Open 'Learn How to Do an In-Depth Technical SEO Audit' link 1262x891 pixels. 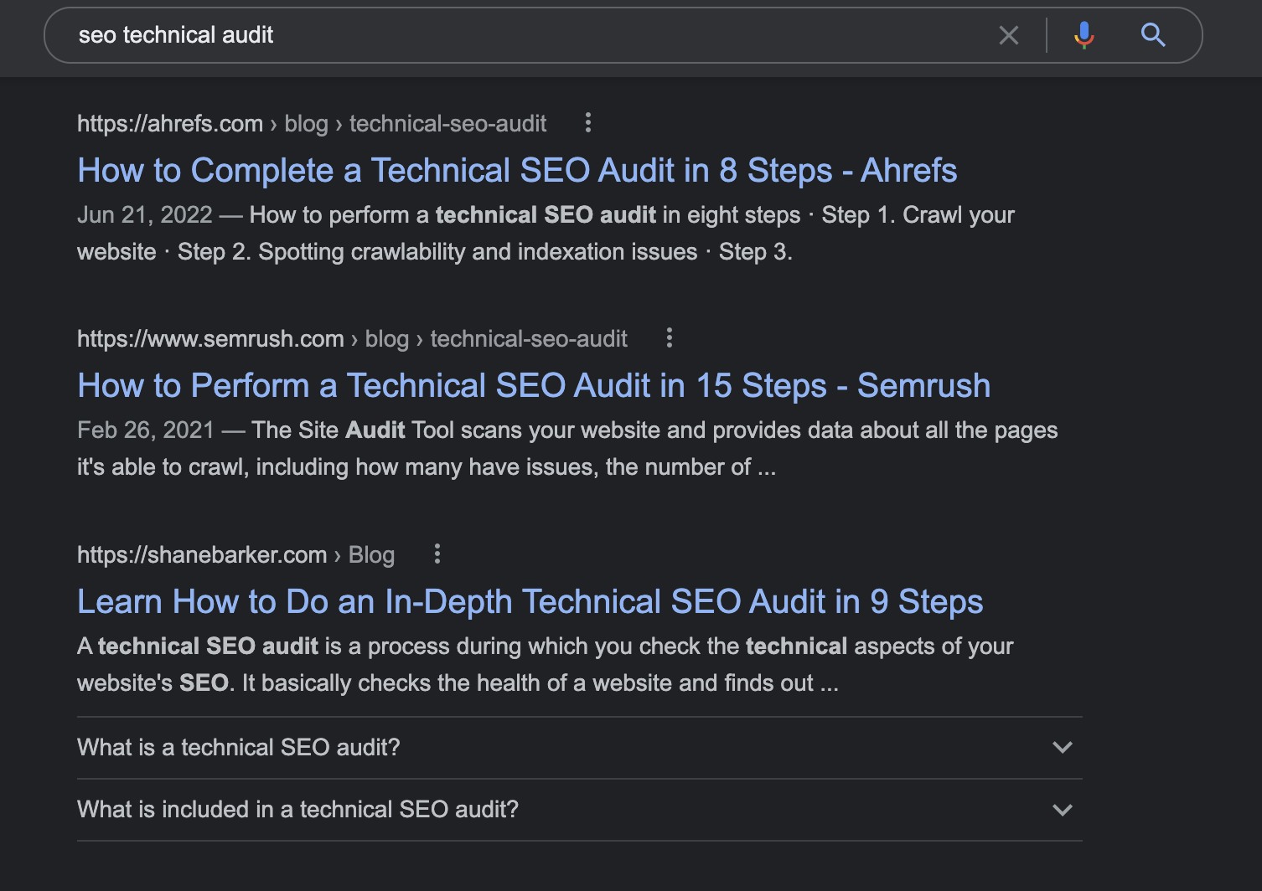pyautogui.click(x=530, y=602)
